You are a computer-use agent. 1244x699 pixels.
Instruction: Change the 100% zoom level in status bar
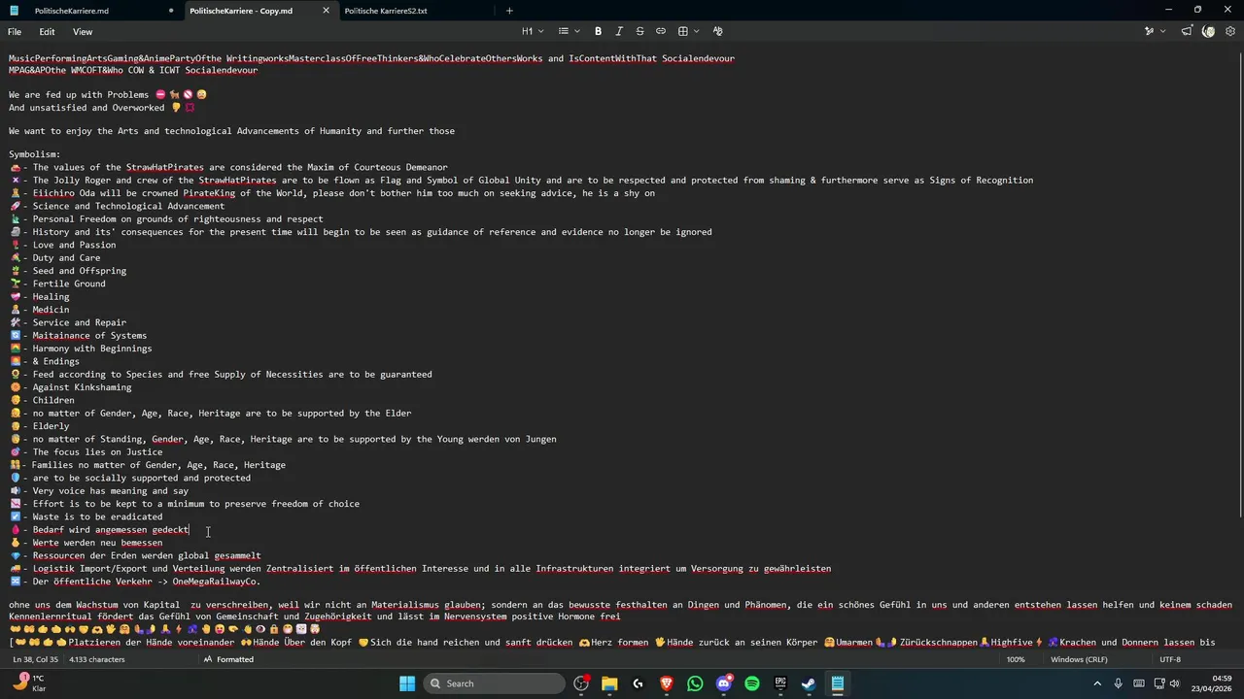point(1016,659)
